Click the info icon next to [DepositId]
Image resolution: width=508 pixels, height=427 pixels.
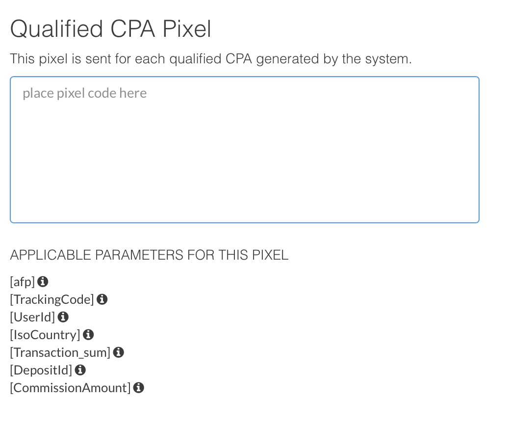(x=80, y=370)
